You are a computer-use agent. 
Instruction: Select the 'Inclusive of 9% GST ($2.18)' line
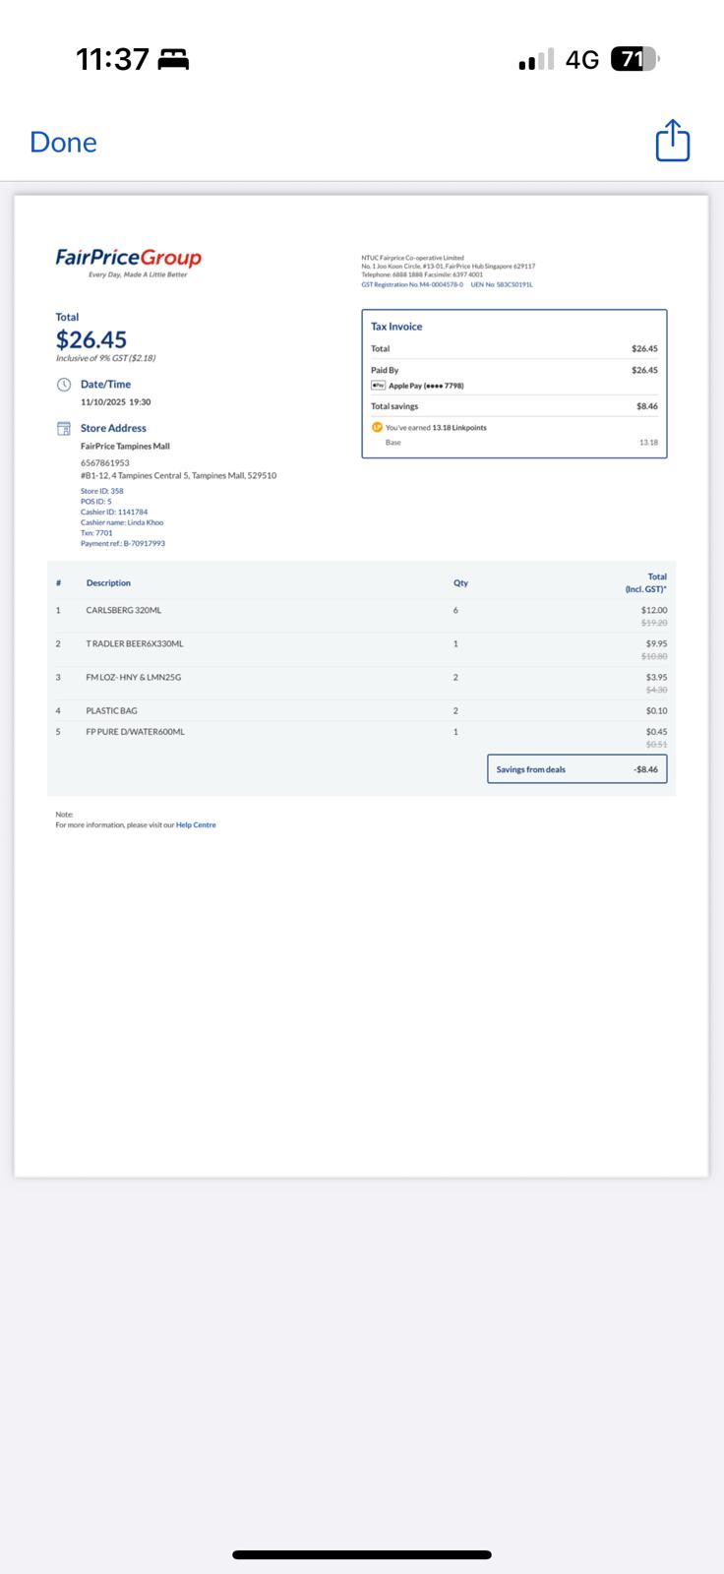click(x=105, y=358)
